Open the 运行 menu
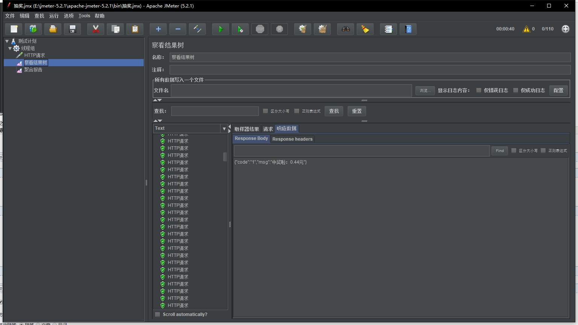Viewport: 578px width, 325px height. [x=54, y=16]
